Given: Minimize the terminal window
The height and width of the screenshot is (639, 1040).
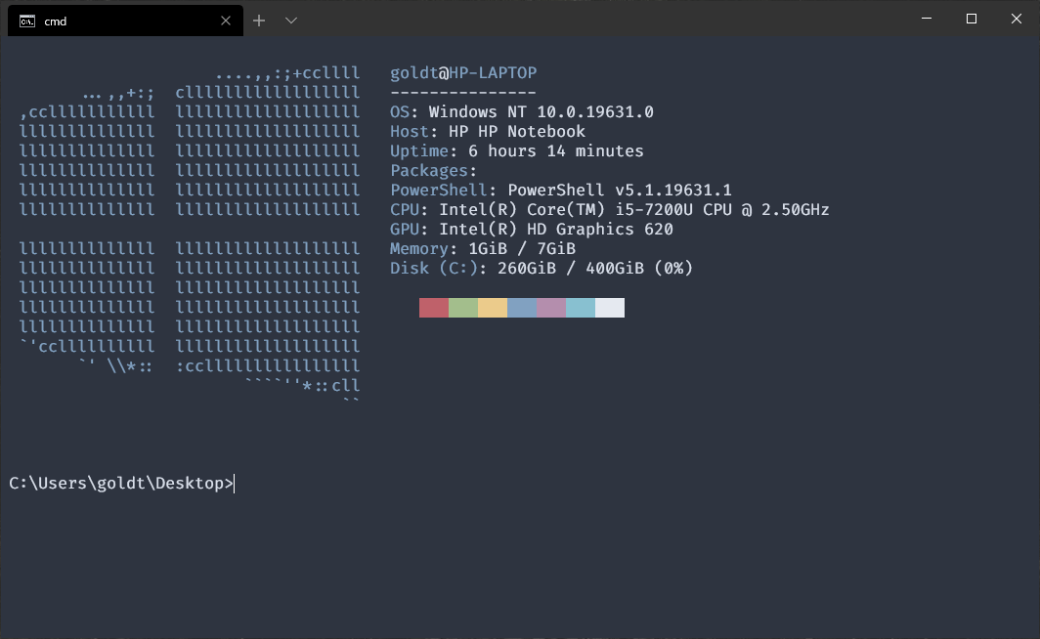Looking at the screenshot, I should [927, 19].
